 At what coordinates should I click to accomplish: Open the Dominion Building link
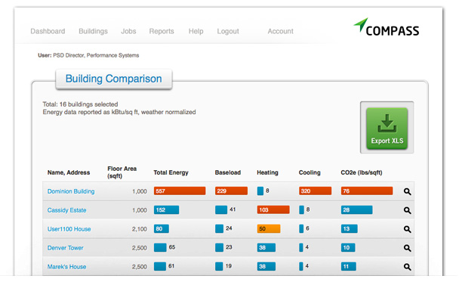click(x=71, y=191)
